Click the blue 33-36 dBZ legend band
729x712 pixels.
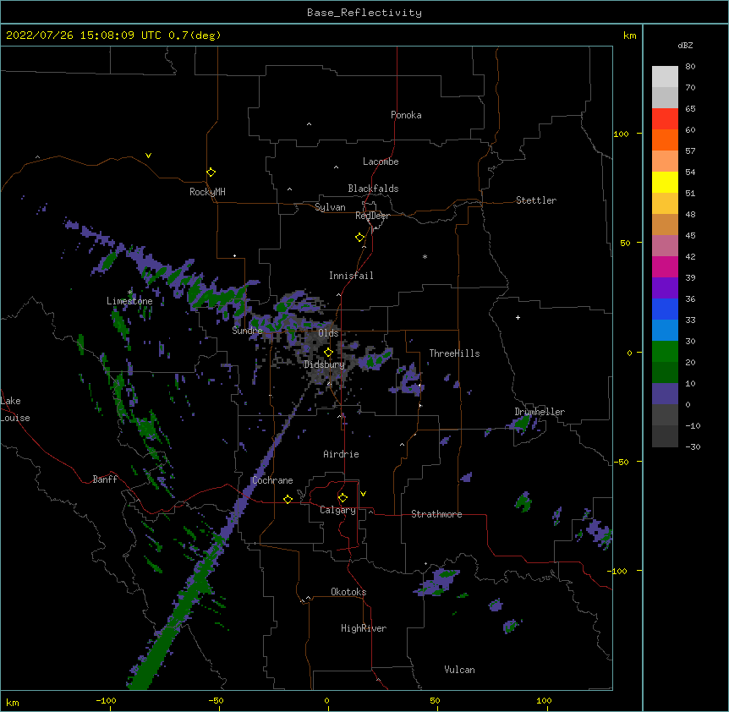coord(665,309)
